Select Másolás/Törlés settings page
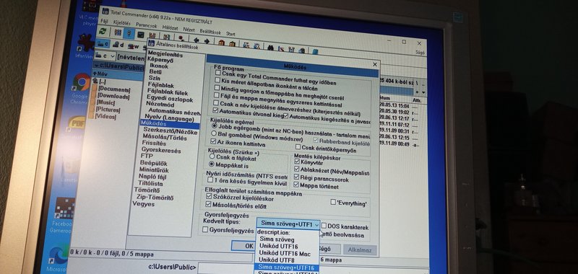The height and width of the screenshot is (274, 578). [x=165, y=138]
